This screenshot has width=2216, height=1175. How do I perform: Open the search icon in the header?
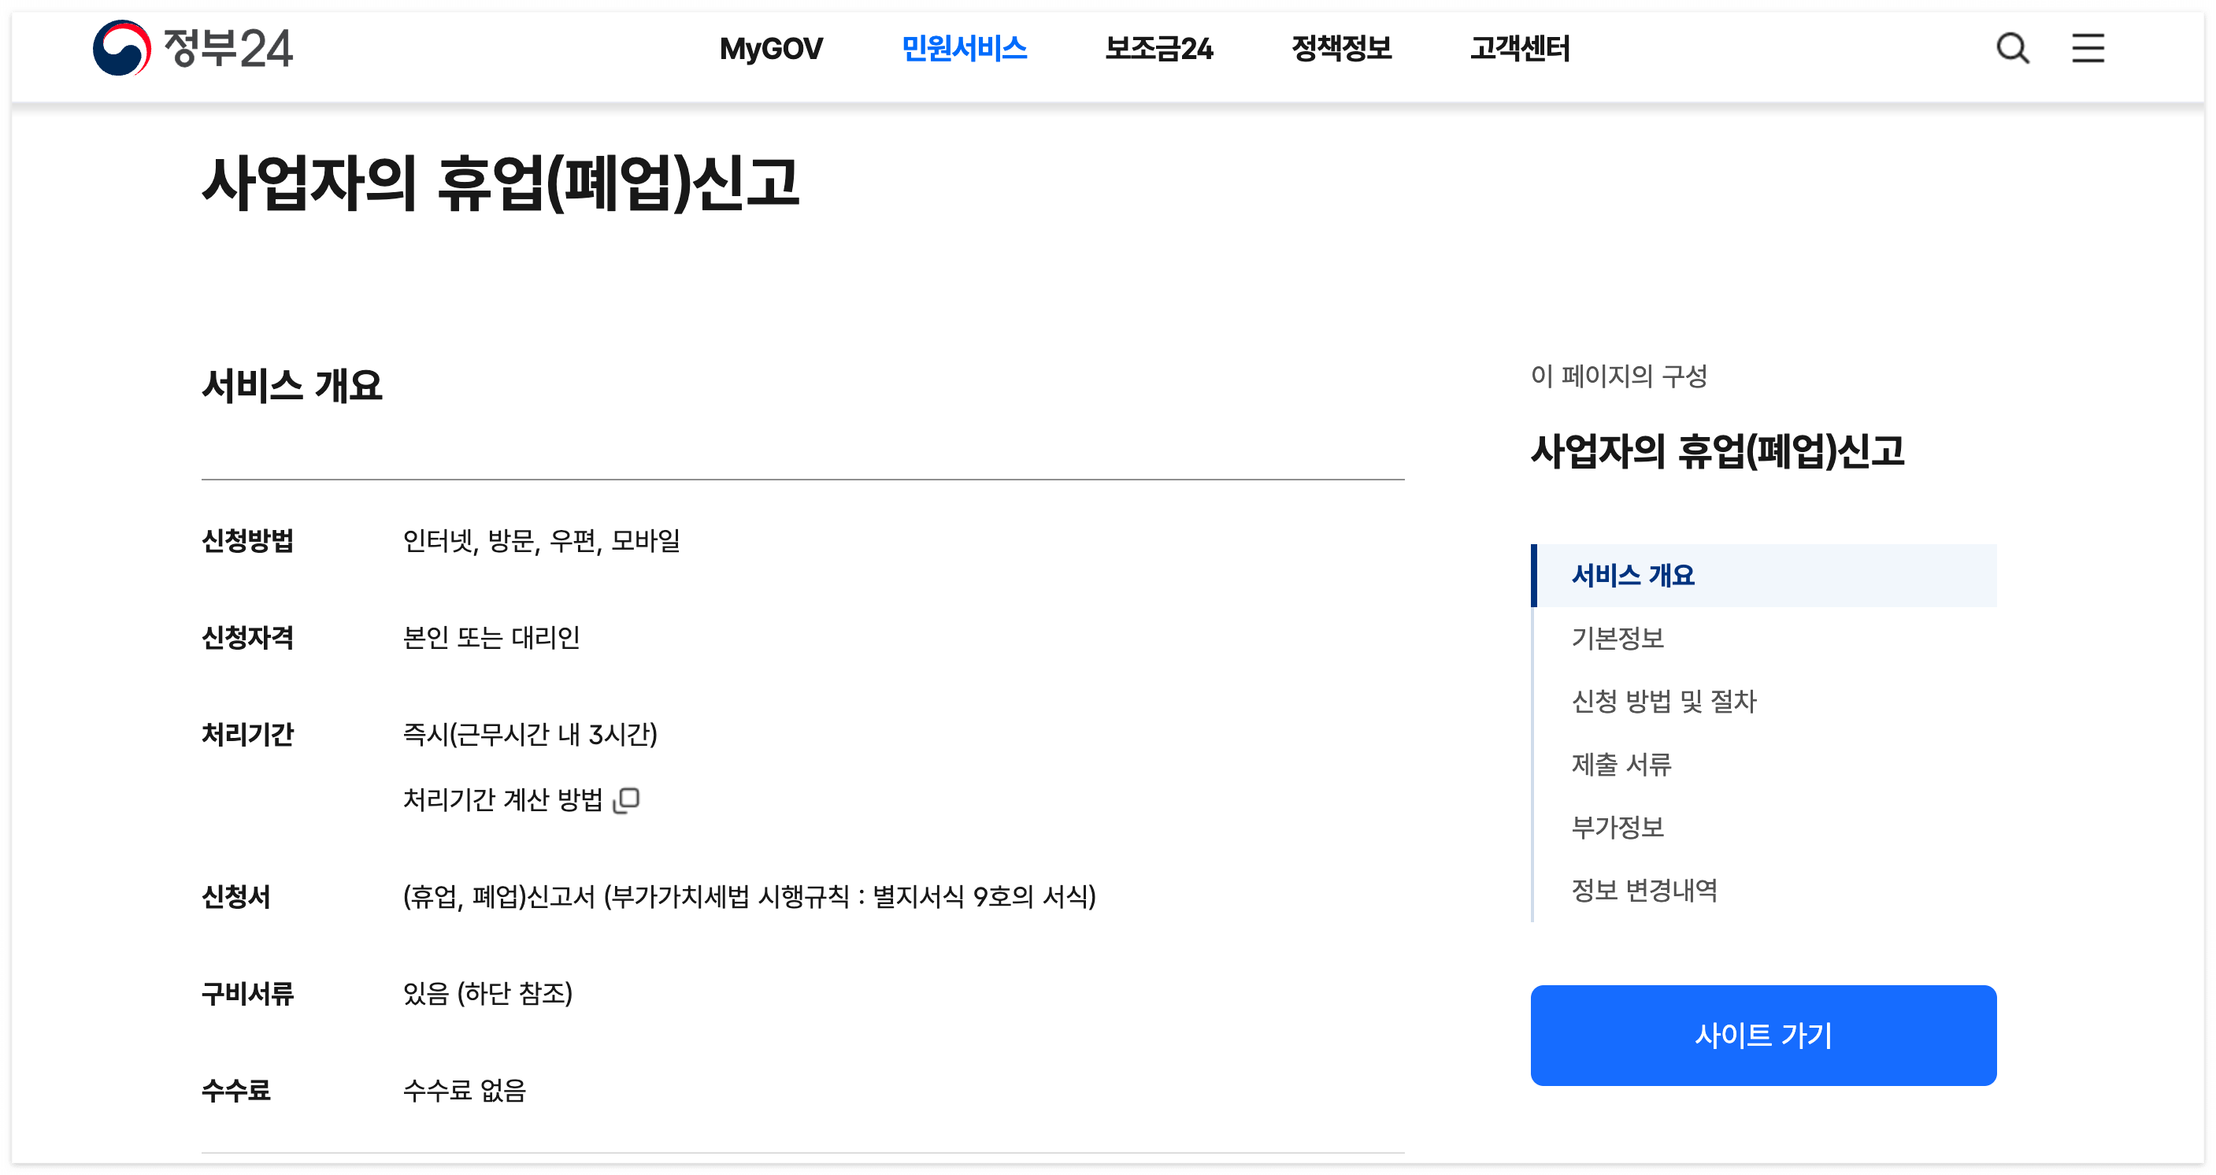click(x=2013, y=49)
